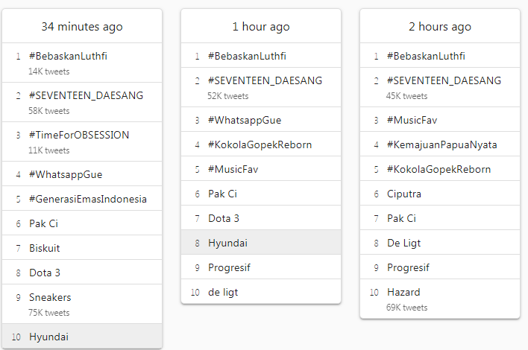Open #BebaskanLuthfi in the 34 minutes ago list
The height and width of the screenshot is (350, 528).
[82, 63]
